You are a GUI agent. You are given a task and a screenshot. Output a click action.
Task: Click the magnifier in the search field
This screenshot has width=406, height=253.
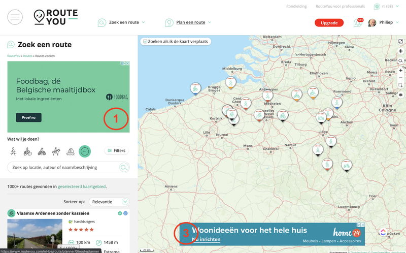coord(124,168)
